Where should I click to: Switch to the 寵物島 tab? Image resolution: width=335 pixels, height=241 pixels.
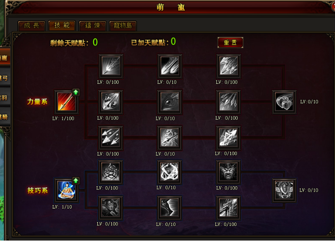[x=123, y=26]
